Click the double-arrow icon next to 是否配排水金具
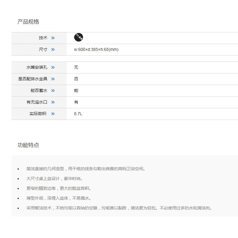The height and width of the screenshot is (238, 238). click(x=53, y=79)
